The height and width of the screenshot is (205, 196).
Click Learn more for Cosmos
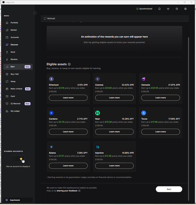tap(115, 98)
